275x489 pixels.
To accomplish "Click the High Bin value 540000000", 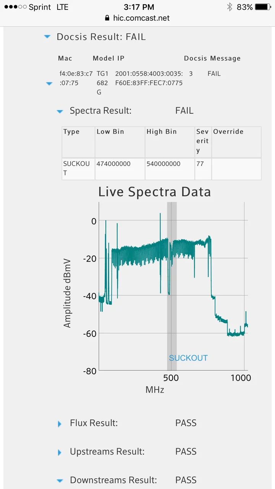I will (163, 164).
